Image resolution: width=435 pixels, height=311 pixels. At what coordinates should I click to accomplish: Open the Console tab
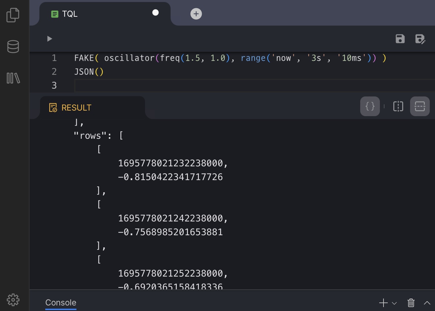61,302
